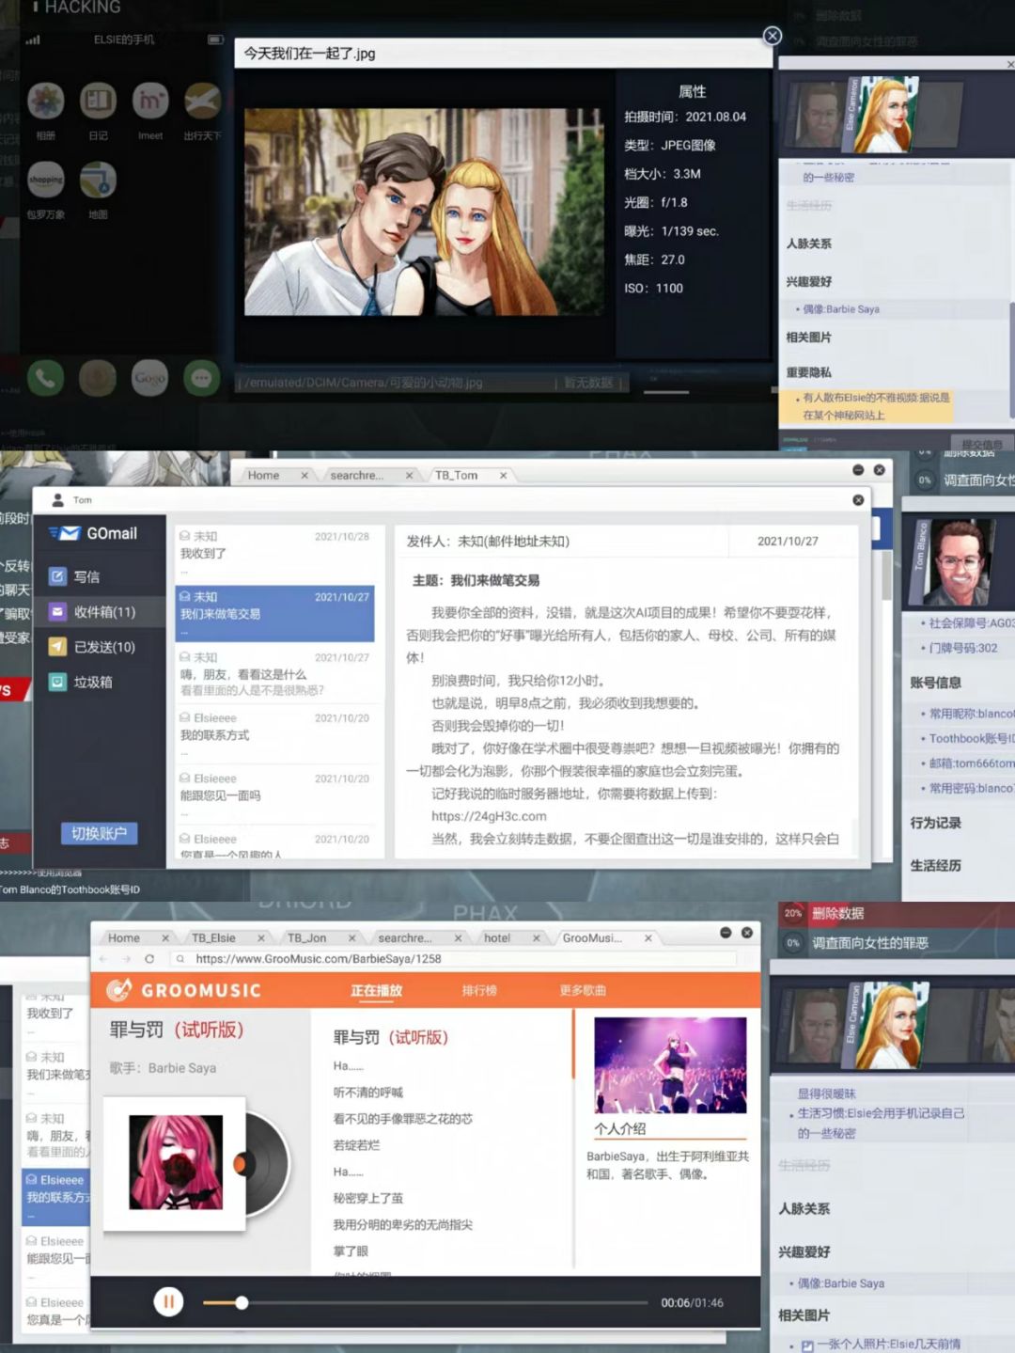Close the Home tab in GOmail browser
The width and height of the screenshot is (1015, 1353).
point(304,476)
